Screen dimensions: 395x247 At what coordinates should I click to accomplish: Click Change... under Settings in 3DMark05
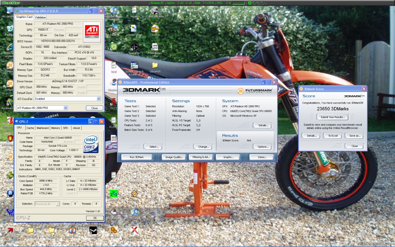click(203, 147)
